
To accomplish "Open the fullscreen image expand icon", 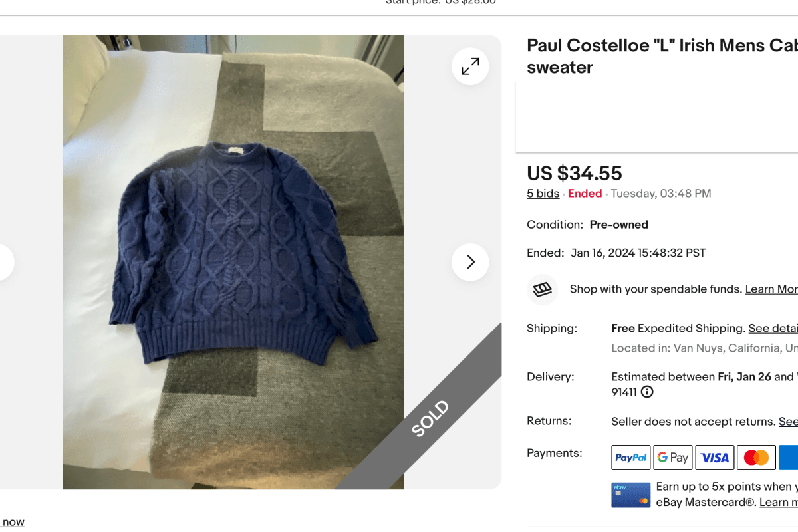I will coord(470,66).
